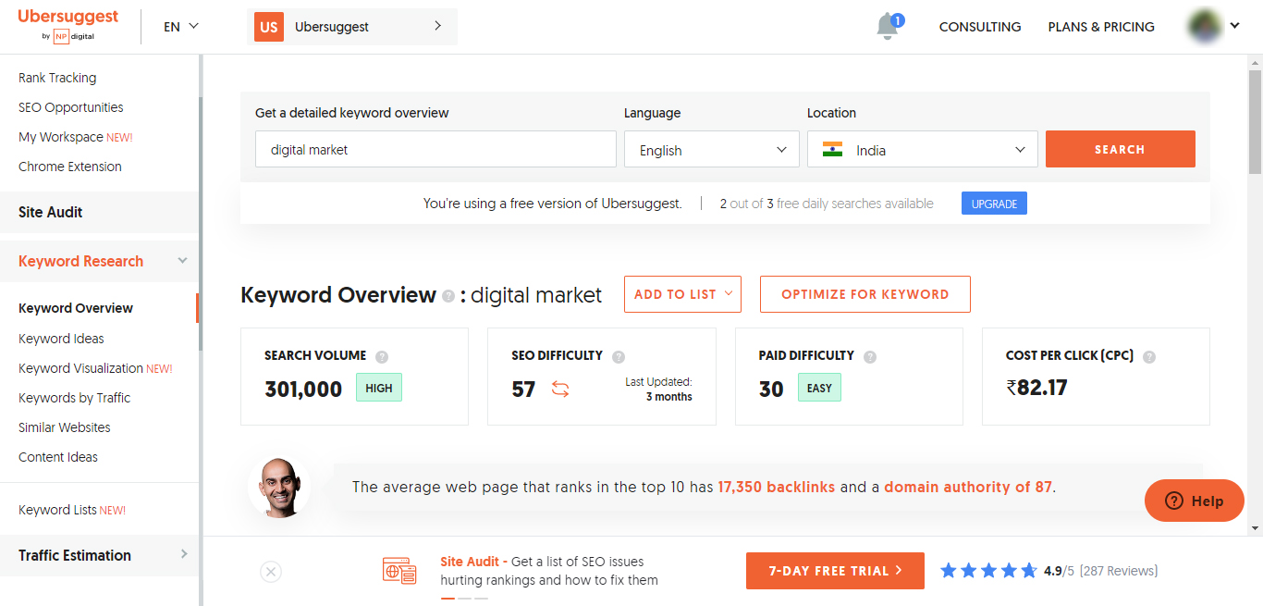Open the notification bell

tap(888, 26)
